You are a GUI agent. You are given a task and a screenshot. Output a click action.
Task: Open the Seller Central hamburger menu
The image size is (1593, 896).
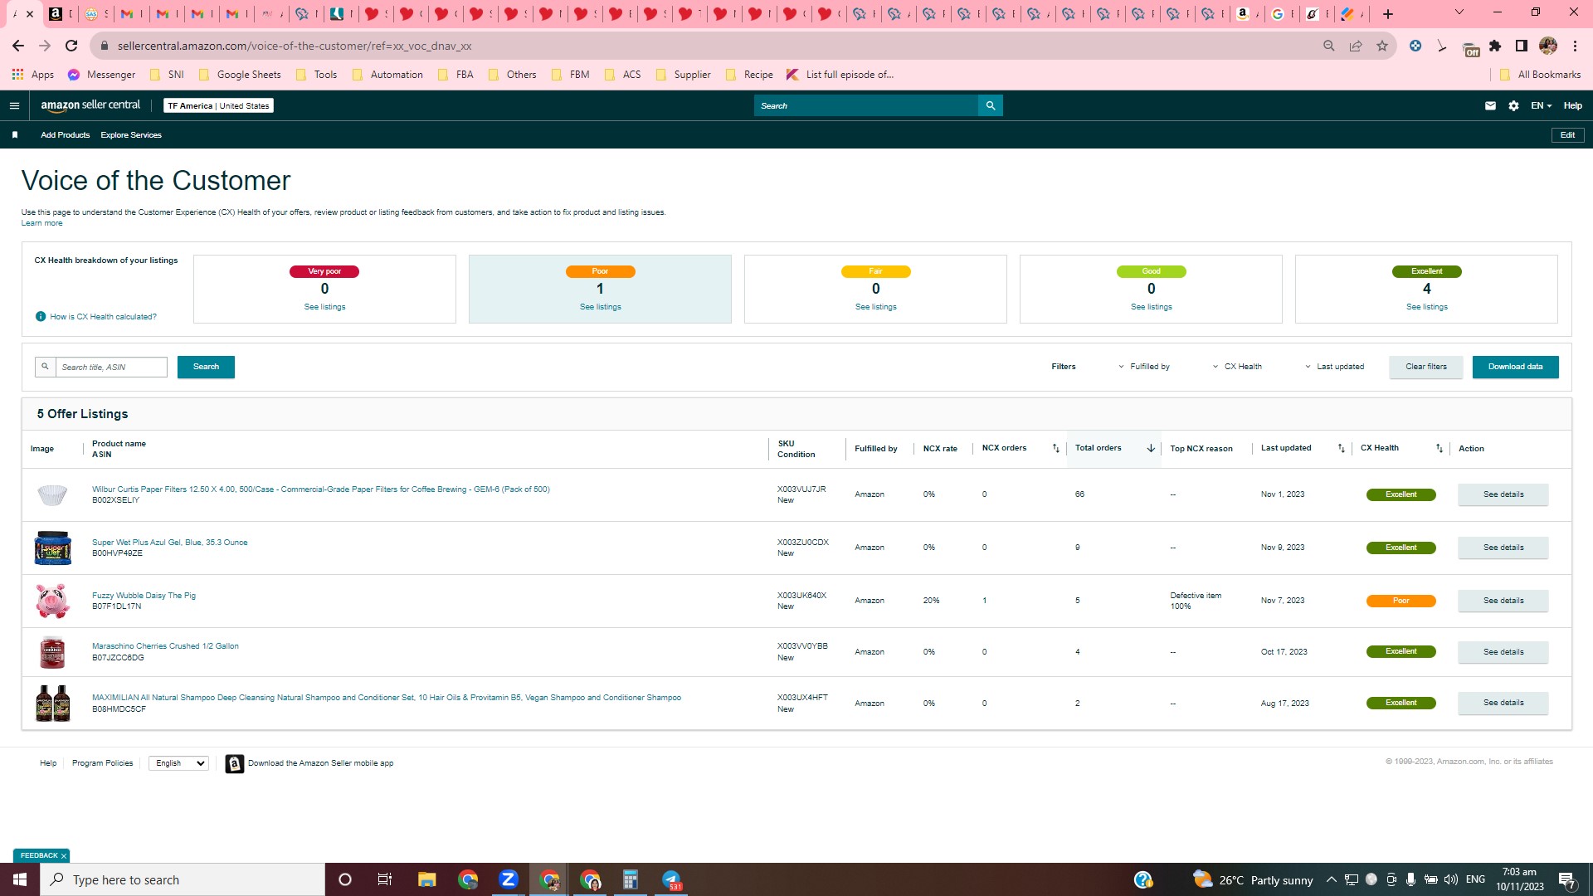coord(14,105)
